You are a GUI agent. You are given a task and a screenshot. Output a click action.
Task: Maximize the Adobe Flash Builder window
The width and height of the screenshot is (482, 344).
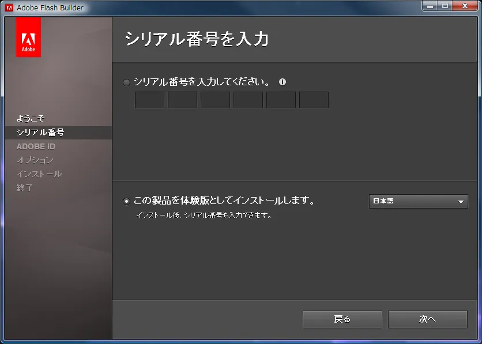pyautogui.click(x=445, y=6)
